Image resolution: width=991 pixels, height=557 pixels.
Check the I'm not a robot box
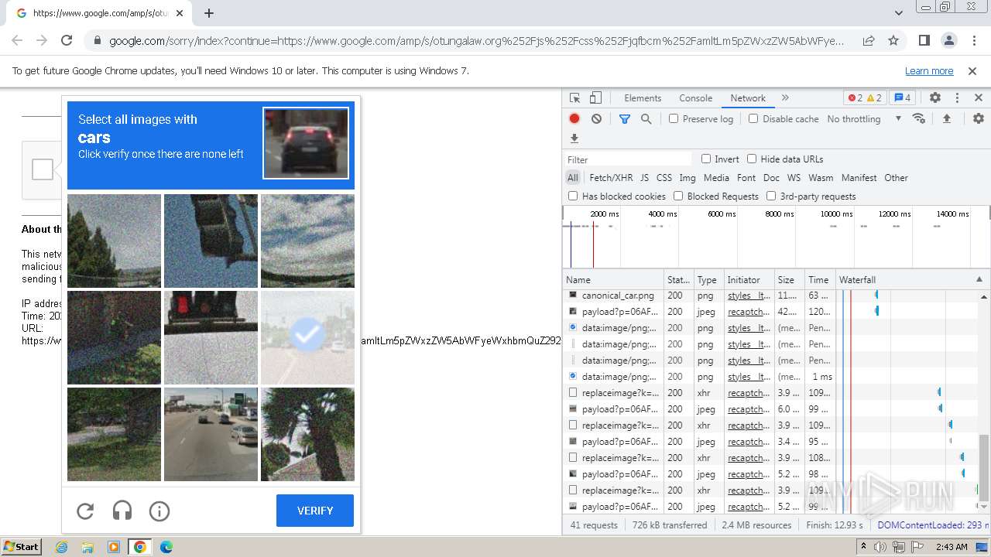pyautogui.click(x=43, y=169)
